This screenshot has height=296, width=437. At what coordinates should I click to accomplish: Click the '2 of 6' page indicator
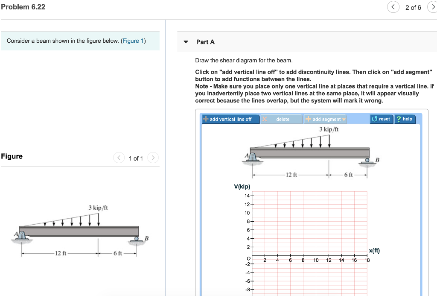(x=413, y=8)
